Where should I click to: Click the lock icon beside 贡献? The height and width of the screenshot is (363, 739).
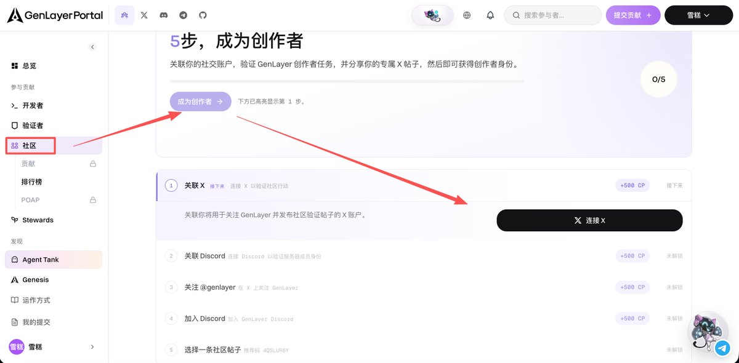[93, 164]
